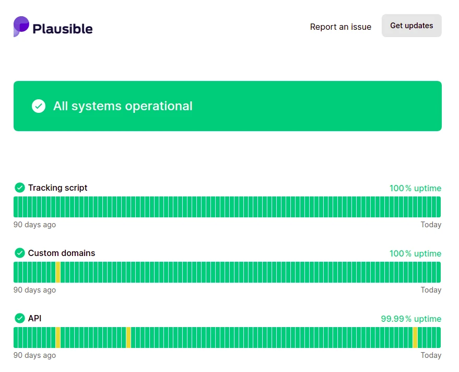The width and height of the screenshot is (459, 372).
Task: Click the Plausible logo icon
Action: [x=21, y=27]
